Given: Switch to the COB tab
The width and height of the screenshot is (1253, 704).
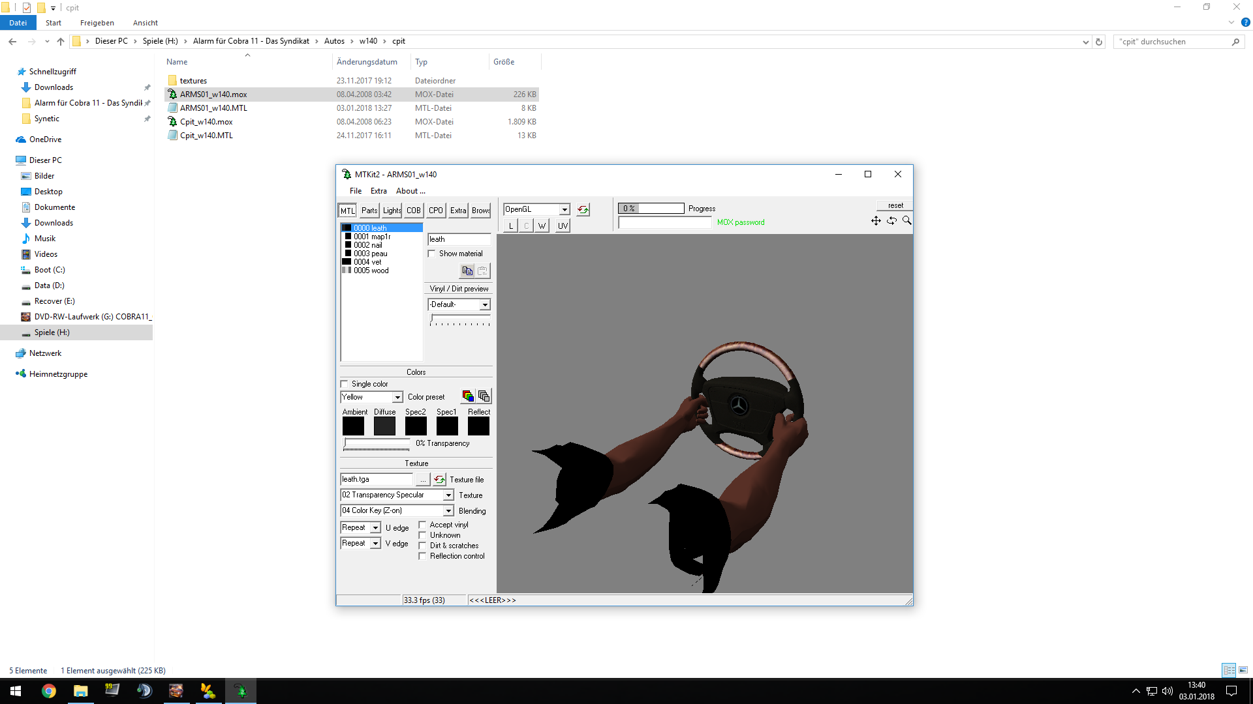Looking at the screenshot, I should coord(414,211).
